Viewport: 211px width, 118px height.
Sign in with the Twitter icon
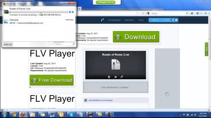click(x=176, y=20)
